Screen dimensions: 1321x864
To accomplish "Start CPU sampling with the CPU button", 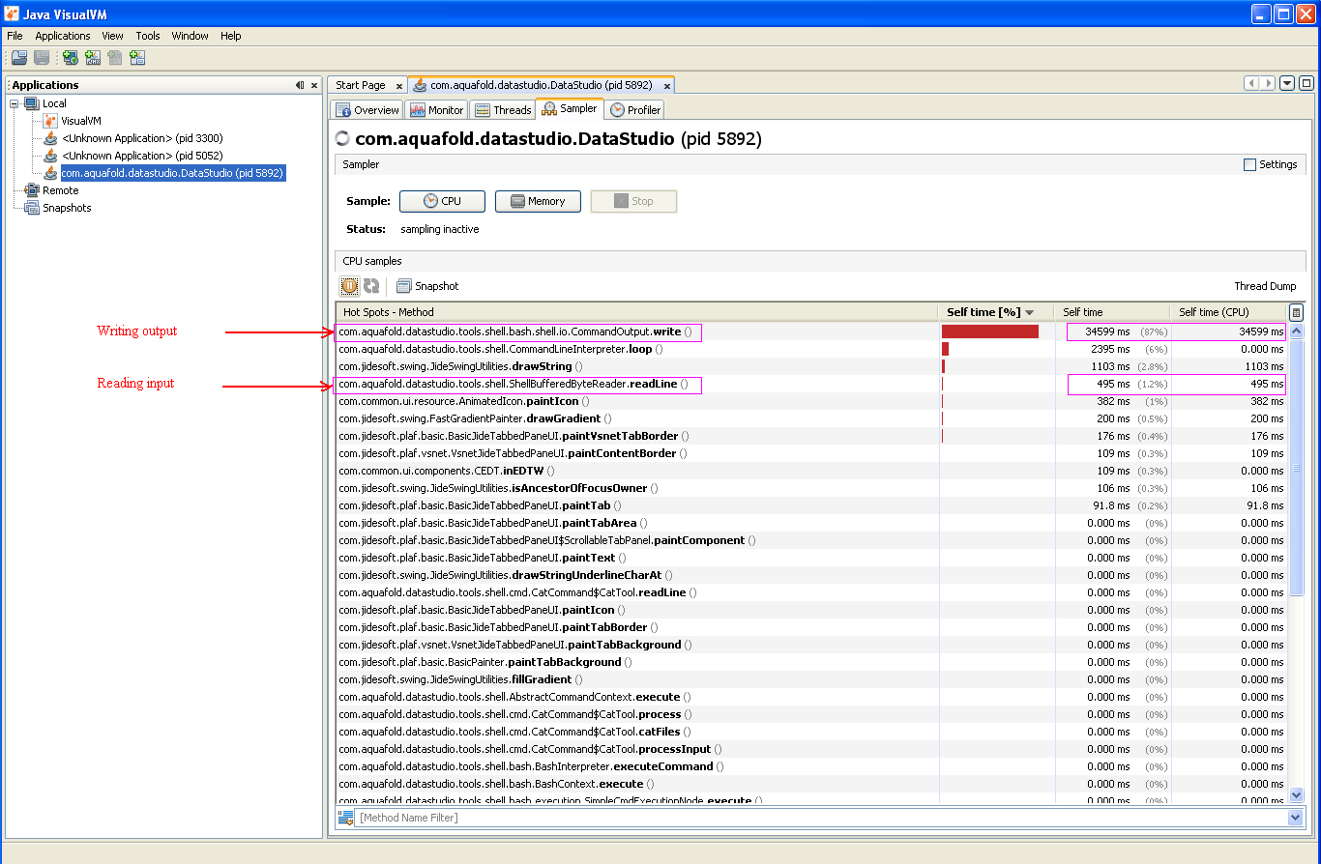I will tap(441, 201).
